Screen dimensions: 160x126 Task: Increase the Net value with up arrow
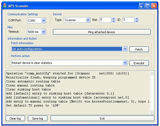tap(113, 19)
